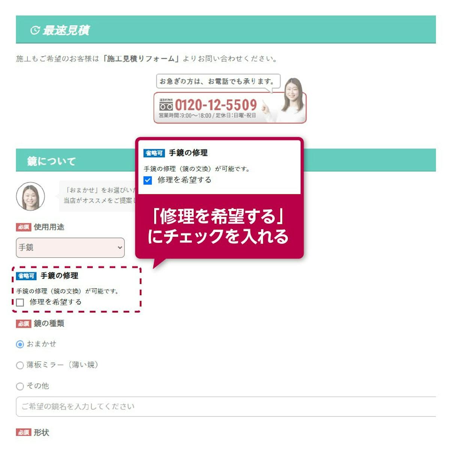Click the 必須 badge next to 鏡の種類
450x450 pixels.
[x=23, y=324]
